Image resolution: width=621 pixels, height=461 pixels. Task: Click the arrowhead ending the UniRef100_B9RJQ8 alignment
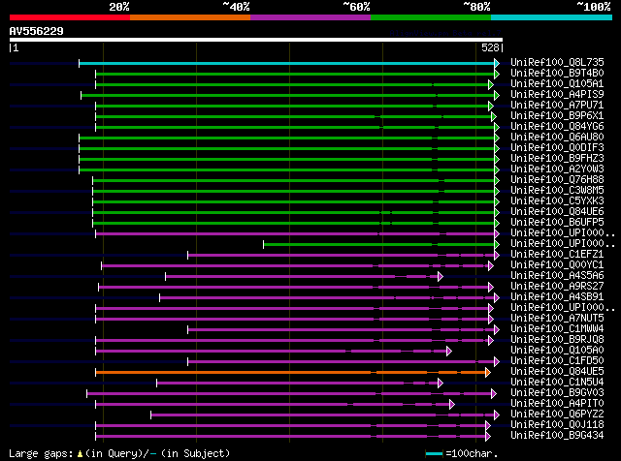[x=491, y=340]
